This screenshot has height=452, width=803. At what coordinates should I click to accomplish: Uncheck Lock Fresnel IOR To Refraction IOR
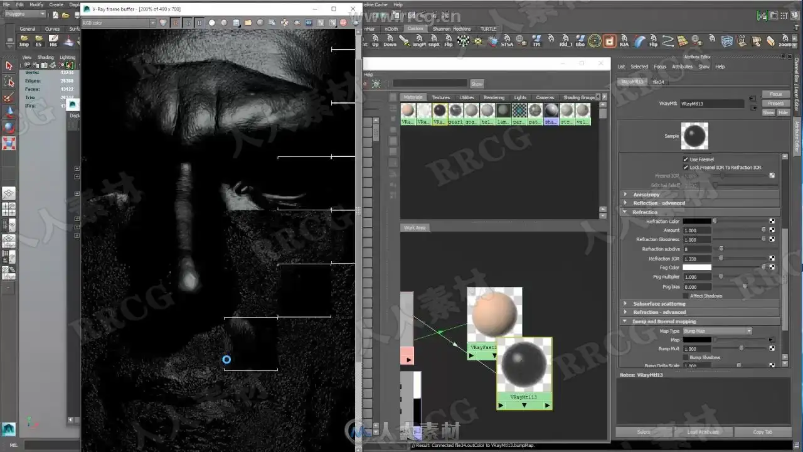click(686, 168)
